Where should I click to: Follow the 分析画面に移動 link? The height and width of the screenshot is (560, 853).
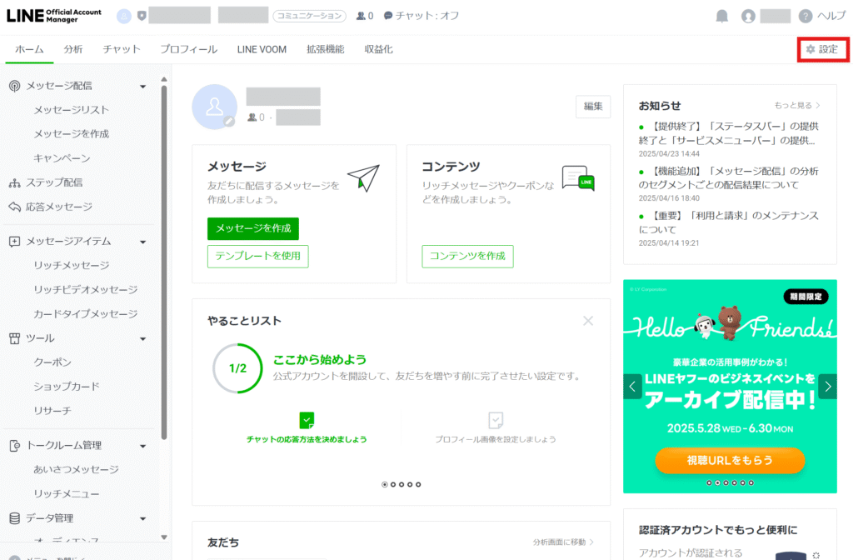563,542
